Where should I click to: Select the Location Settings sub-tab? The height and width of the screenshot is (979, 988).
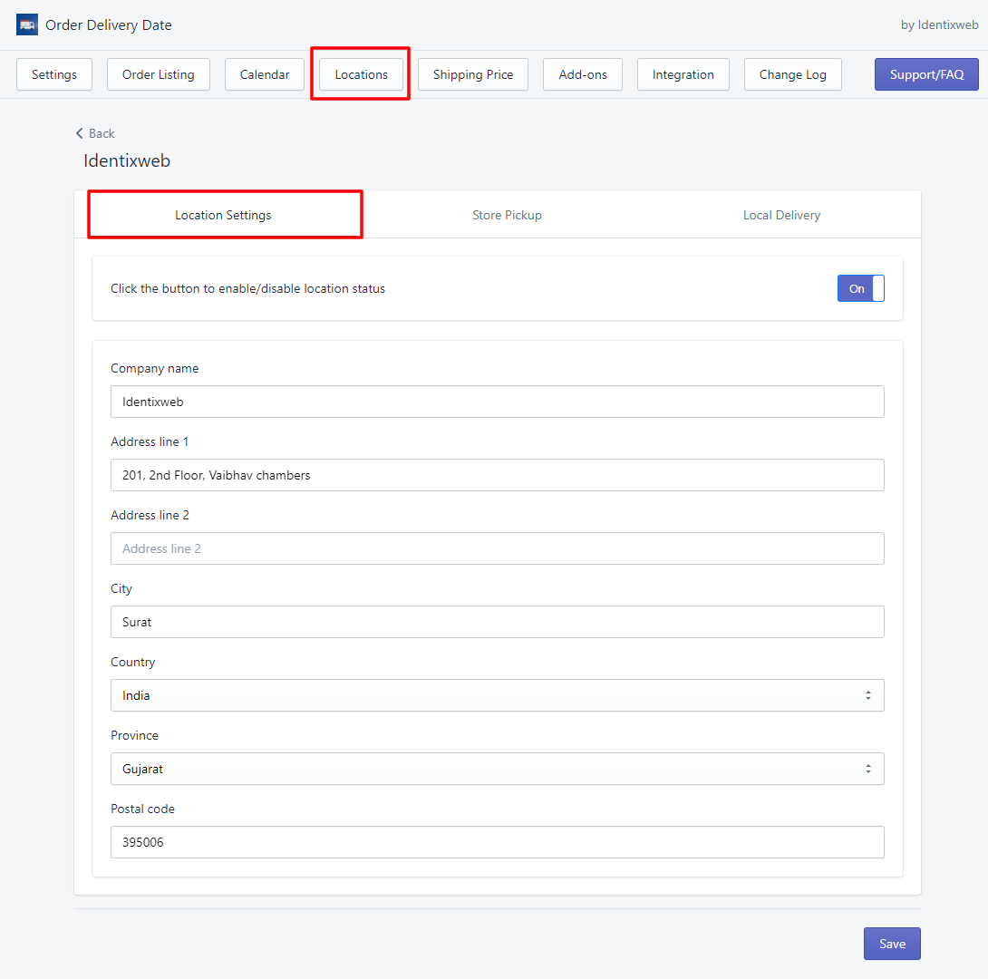coord(223,215)
